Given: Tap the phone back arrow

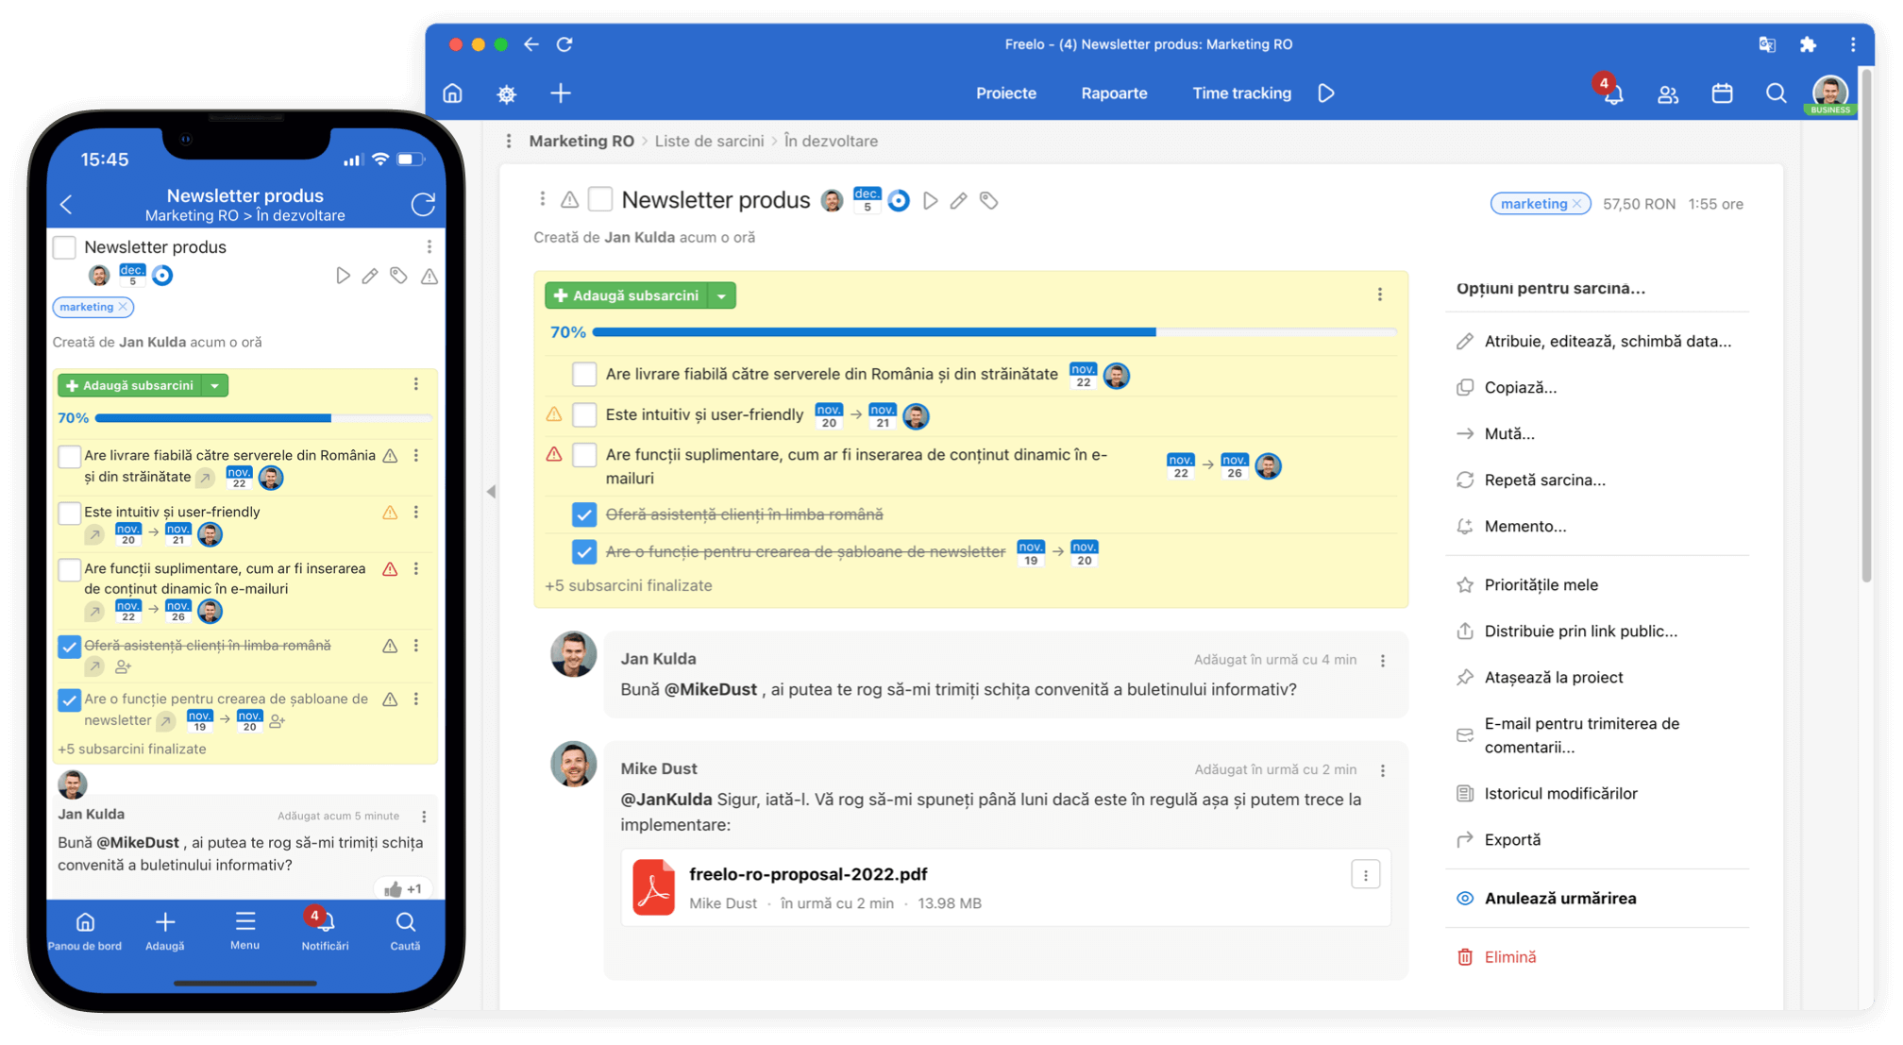Looking at the screenshot, I should 66,204.
